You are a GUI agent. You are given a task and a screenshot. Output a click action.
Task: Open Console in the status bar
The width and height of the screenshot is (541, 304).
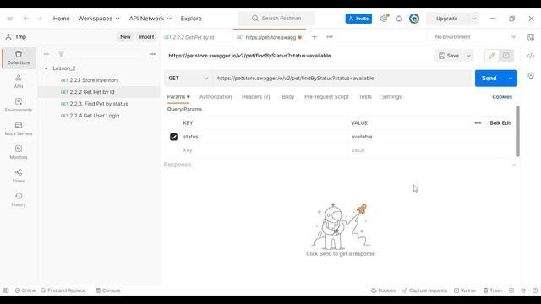click(x=108, y=290)
